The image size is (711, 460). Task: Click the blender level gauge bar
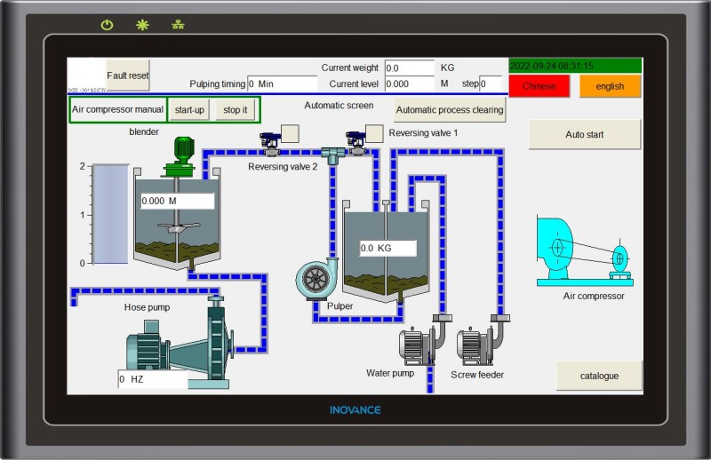(111, 214)
